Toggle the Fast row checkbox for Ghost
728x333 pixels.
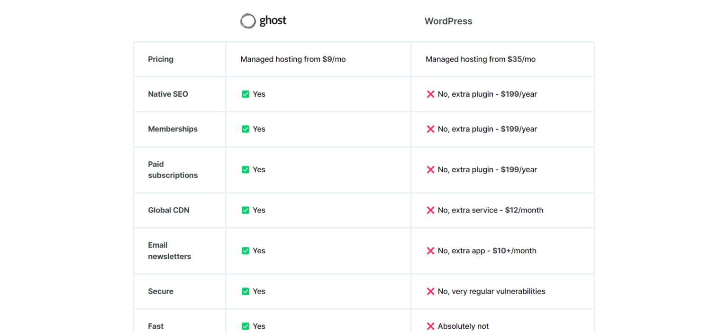pos(246,326)
